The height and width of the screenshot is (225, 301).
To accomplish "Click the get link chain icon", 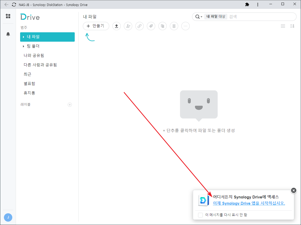I will pos(140,26).
